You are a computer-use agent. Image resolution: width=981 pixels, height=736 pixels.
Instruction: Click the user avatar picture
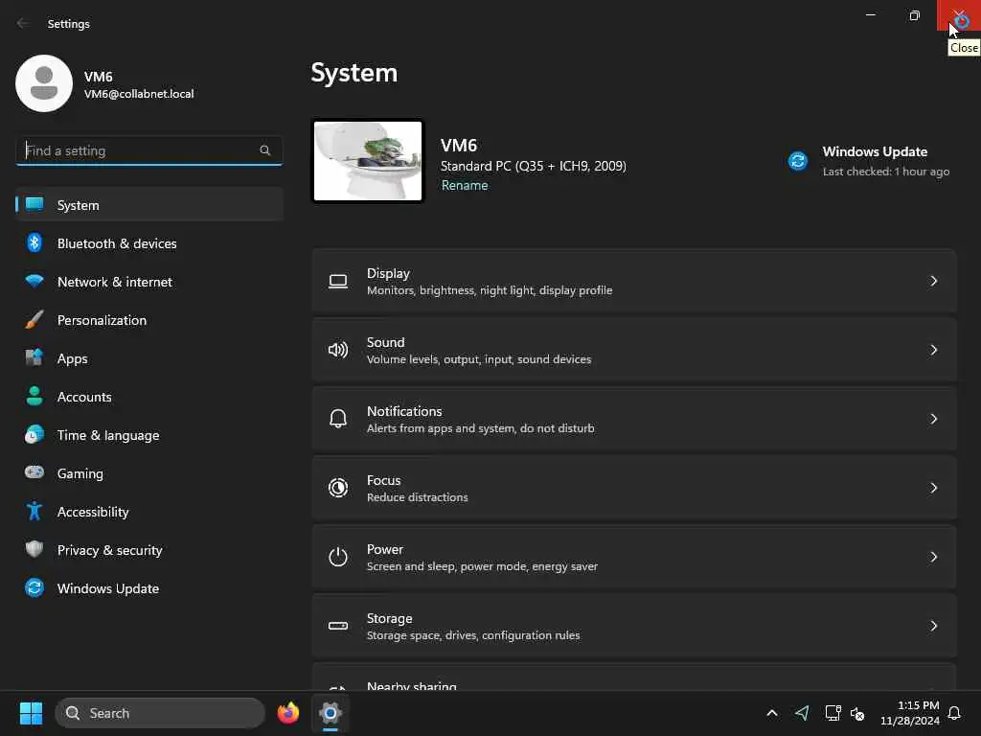(x=44, y=83)
